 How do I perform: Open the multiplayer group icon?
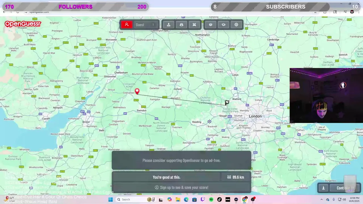click(x=181, y=25)
